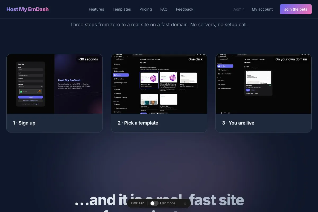Click the '1 · Sign up' card title
This screenshot has height=212, width=318.
[24, 123]
